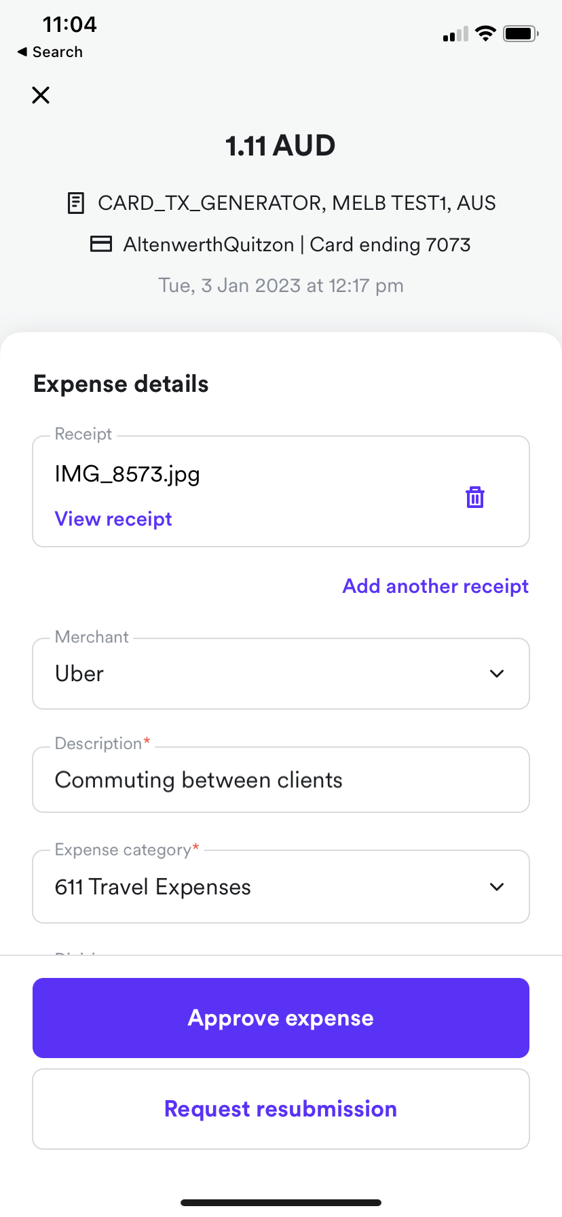
Task: Approve the expense
Action: 281,1018
